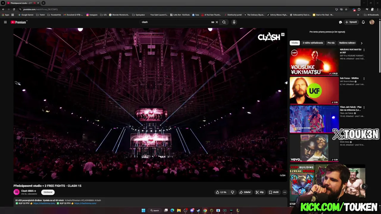
Task: Open YouTube notifications bell
Action: pos(363,22)
